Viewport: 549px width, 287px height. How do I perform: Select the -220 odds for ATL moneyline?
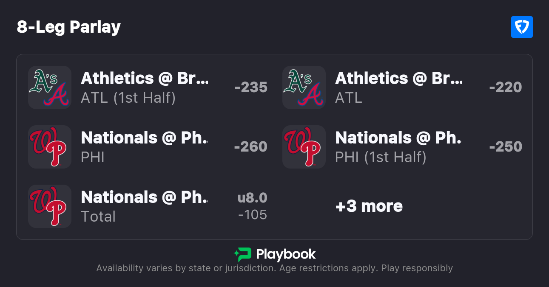click(505, 87)
